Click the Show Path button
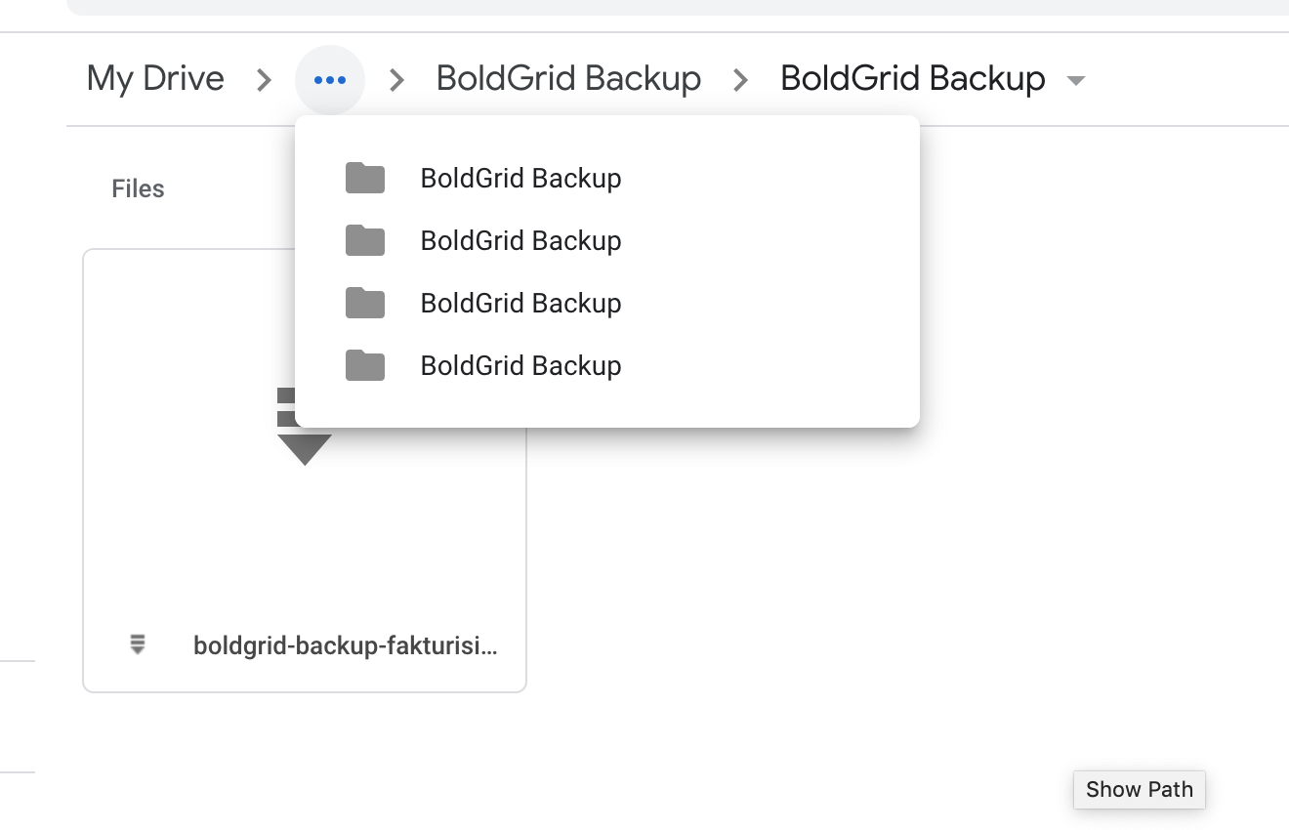Screen dimensions: 1289x830 pyautogui.click(x=1139, y=789)
